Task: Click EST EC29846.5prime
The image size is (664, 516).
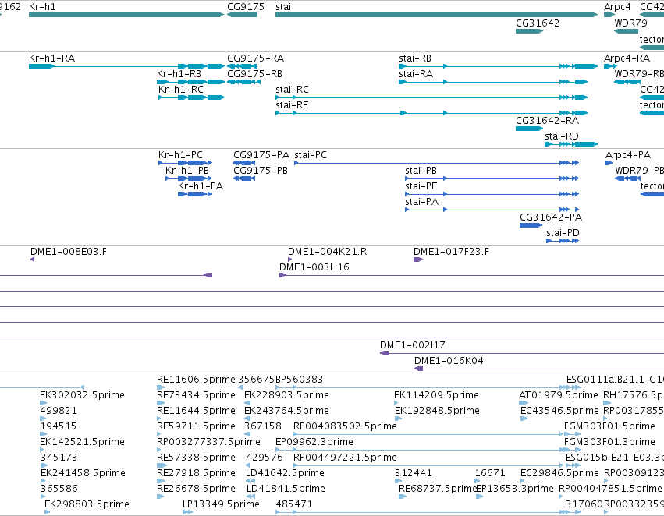Action: point(523,481)
